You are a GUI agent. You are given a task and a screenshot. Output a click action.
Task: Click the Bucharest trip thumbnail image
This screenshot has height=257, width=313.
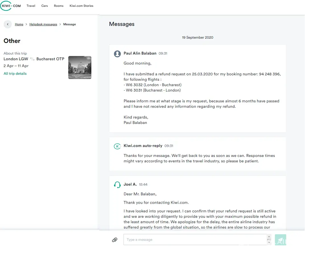pos(80,67)
